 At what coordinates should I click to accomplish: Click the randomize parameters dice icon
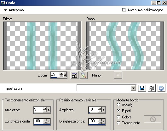tap(152, 88)
